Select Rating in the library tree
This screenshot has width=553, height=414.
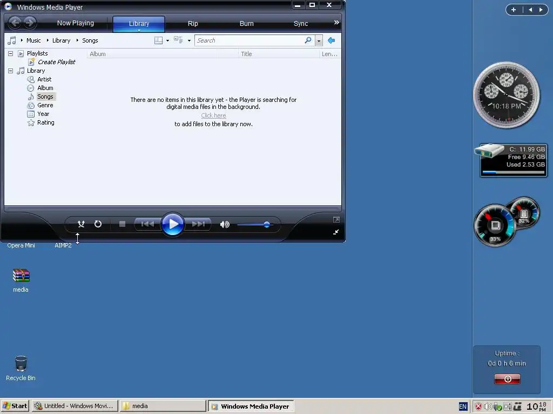click(46, 122)
